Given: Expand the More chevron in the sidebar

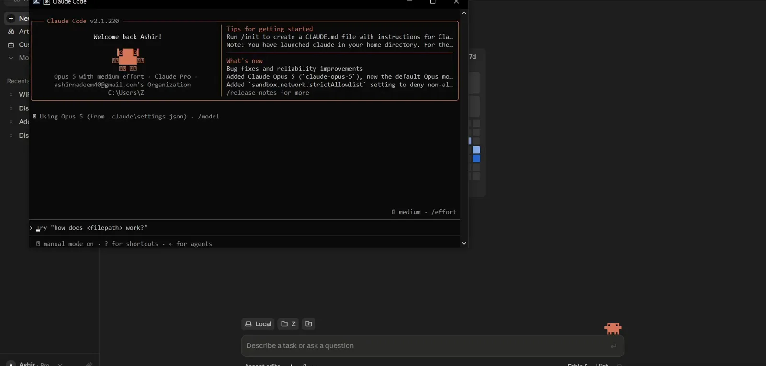Looking at the screenshot, I should tap(11, 58).
